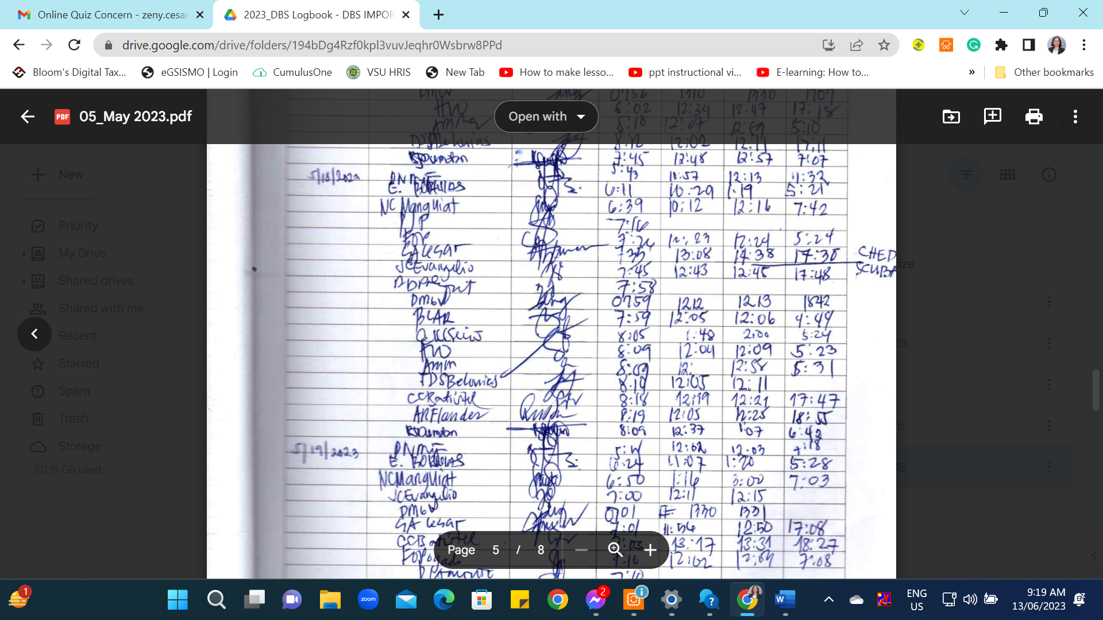Click the magnifier reset zoom icon
This screenshot has width=1103, height=620.
click(615, 550)
